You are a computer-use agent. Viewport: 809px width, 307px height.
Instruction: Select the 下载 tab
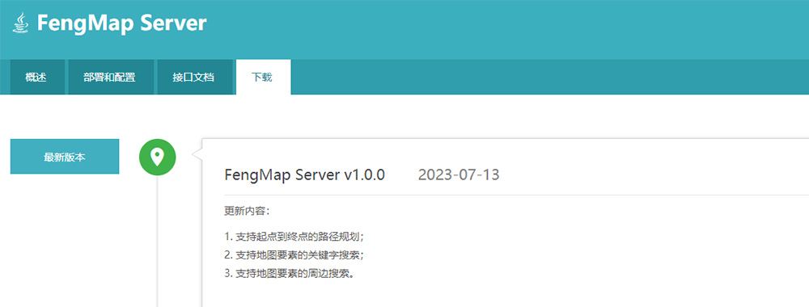262,78
